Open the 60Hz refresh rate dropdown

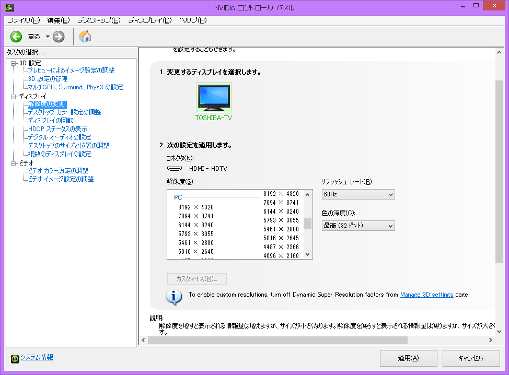[x=358, y=194]
